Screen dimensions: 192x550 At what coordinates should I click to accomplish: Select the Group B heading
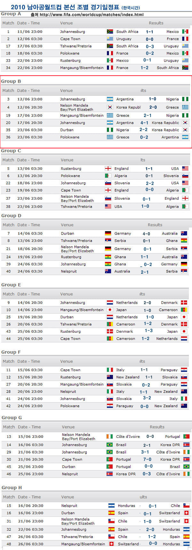point(11,81)
